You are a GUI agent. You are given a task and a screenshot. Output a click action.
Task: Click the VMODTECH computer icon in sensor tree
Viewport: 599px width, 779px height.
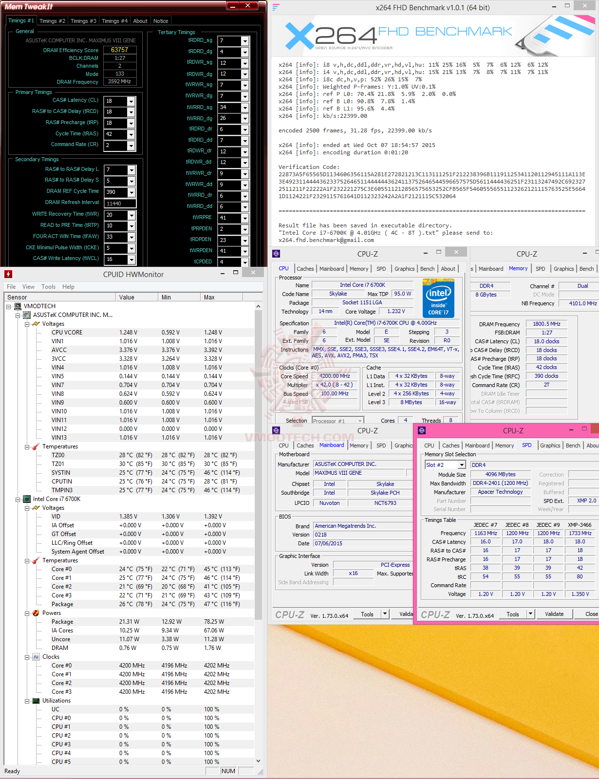pyautogui.click(x=18, y=306)
